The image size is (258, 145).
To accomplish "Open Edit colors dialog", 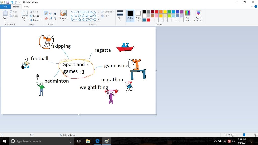I will tap(187, 16).
